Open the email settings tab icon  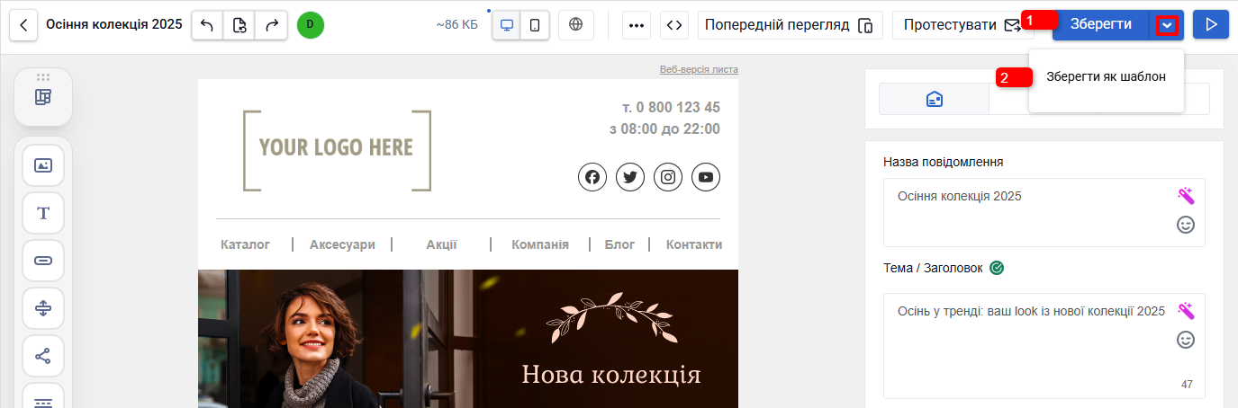click(x=935, y=99)
